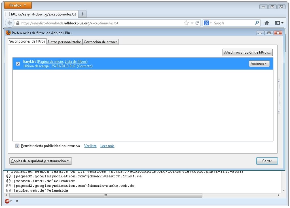
Task: Minimize the Adblock Plus preferences dialog
Action: (x=260, y=33)
